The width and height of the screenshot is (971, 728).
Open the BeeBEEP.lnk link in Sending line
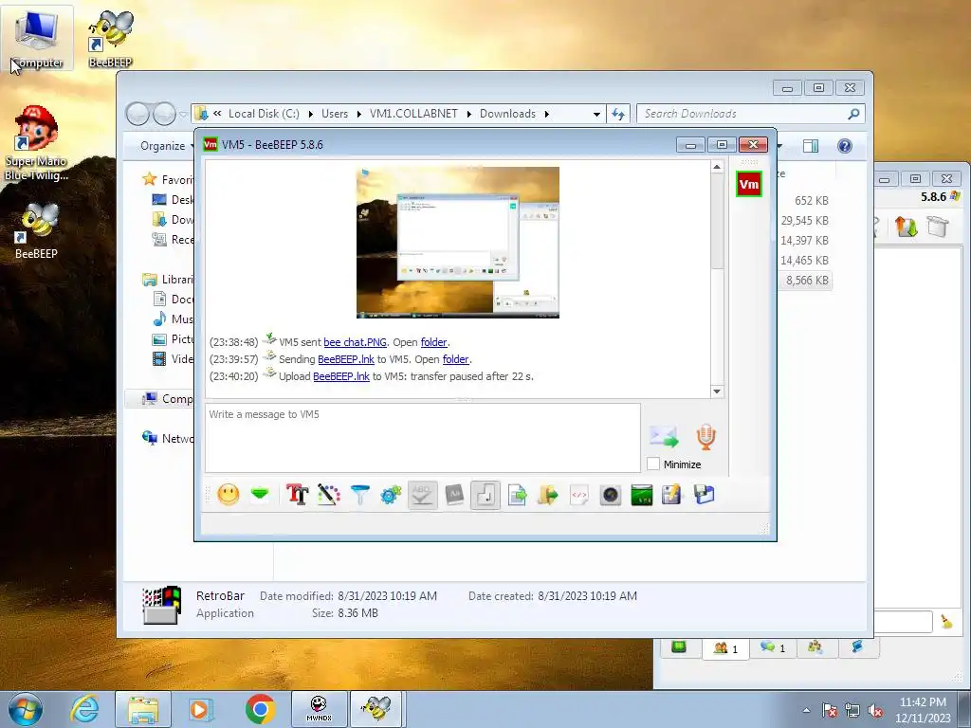(345, 359)
